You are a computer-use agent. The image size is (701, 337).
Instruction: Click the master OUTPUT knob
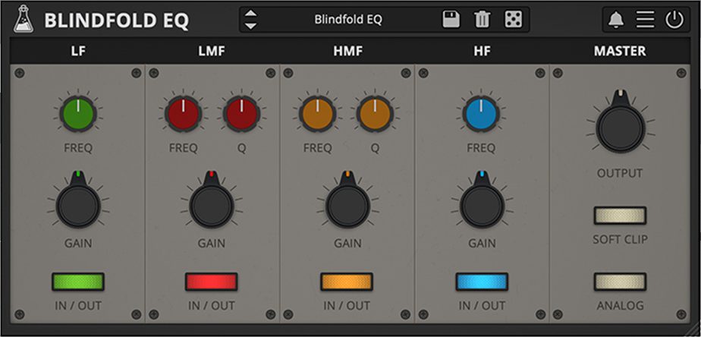(620, 127)
